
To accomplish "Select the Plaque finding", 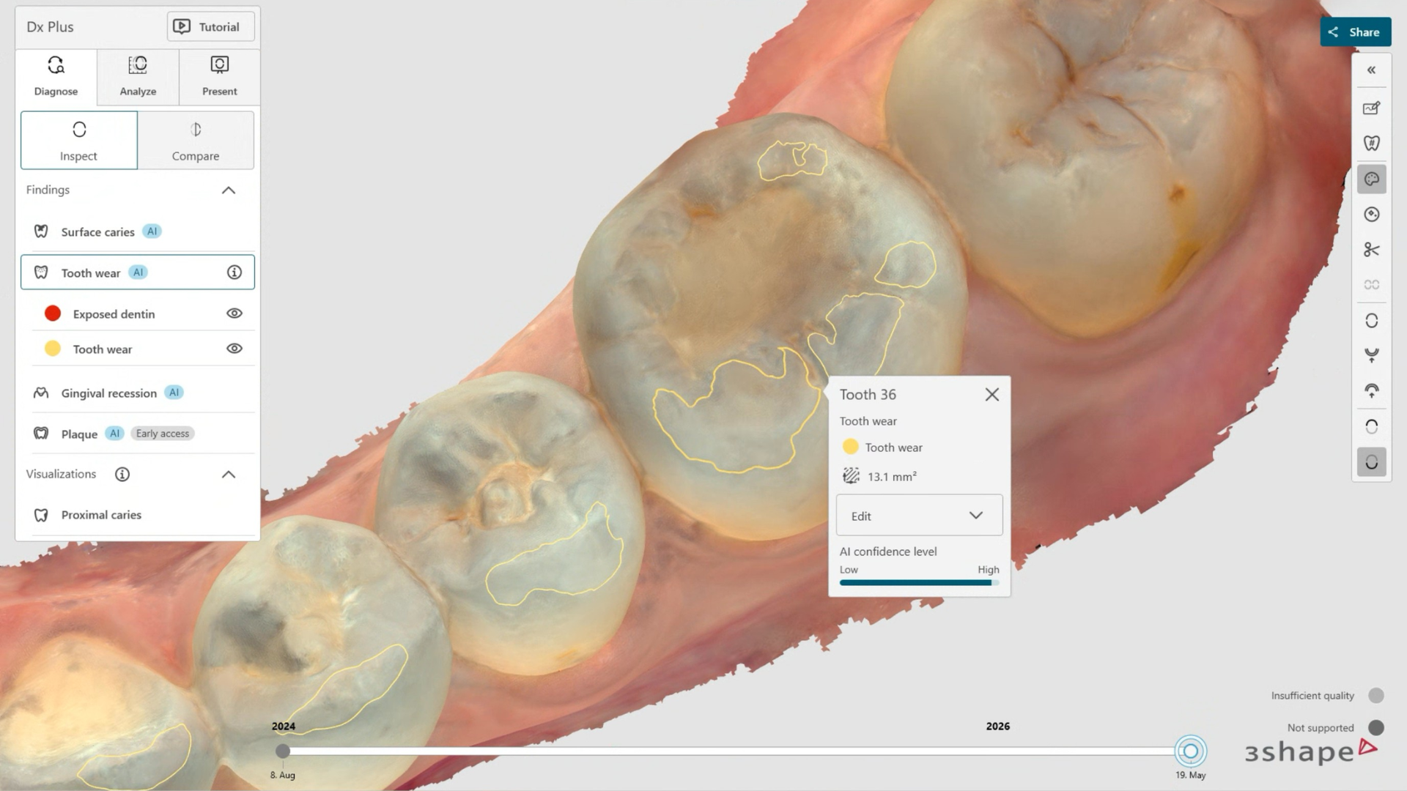I will click(138, 434).
